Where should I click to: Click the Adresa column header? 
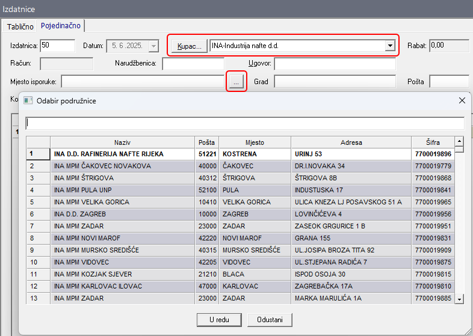(351, 142)
